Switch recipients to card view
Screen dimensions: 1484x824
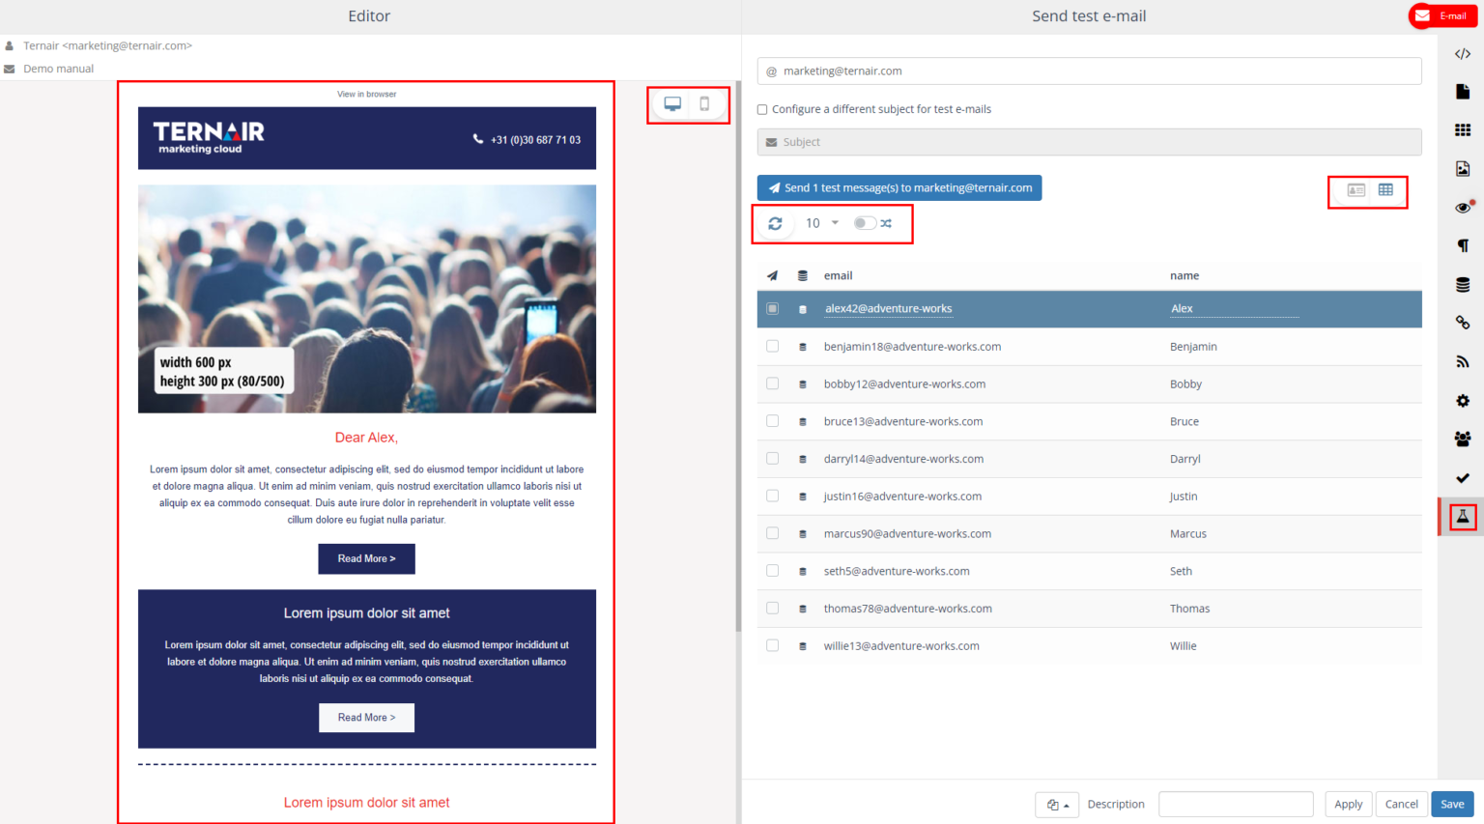click(1356, 190)
